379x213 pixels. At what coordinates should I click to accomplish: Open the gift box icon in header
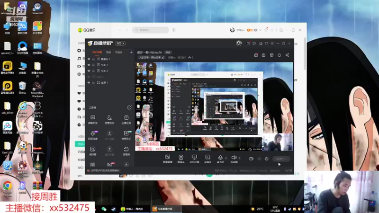coord(256,55)
